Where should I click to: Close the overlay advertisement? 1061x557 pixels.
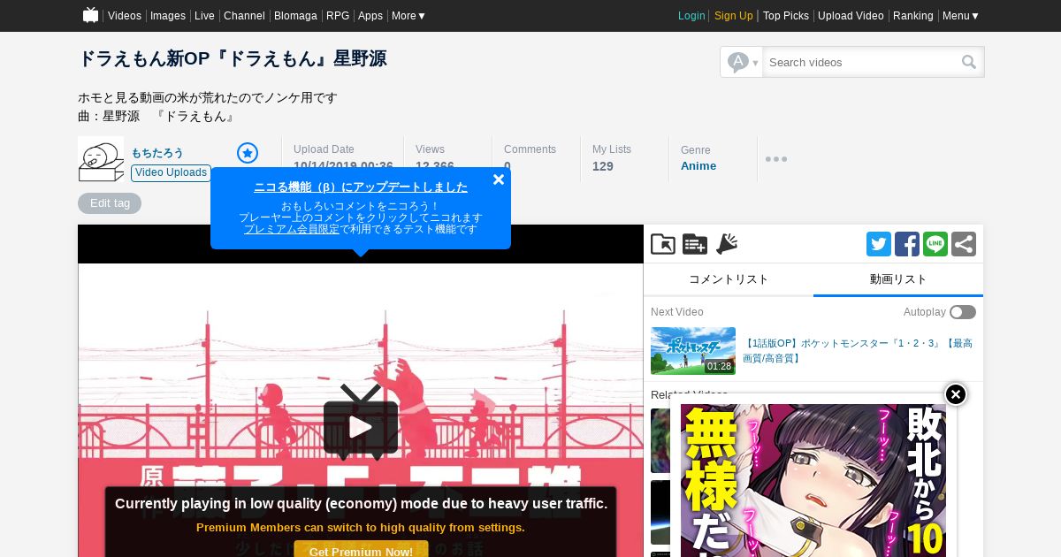tap(956, 394)
